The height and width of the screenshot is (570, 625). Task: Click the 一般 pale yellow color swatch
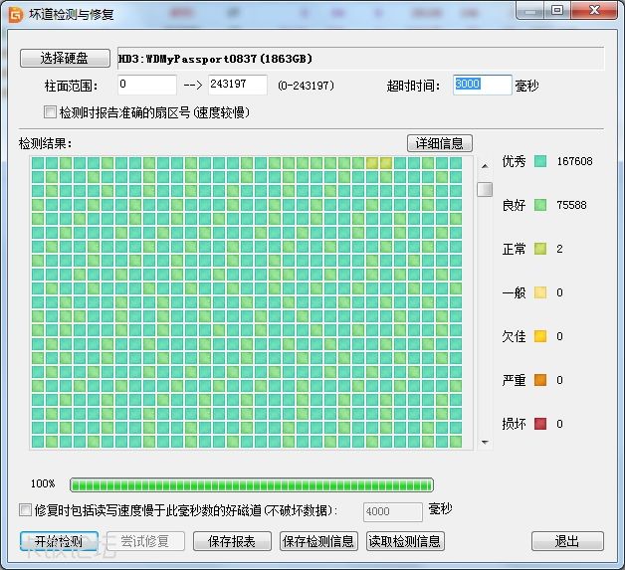coord(540,292)
